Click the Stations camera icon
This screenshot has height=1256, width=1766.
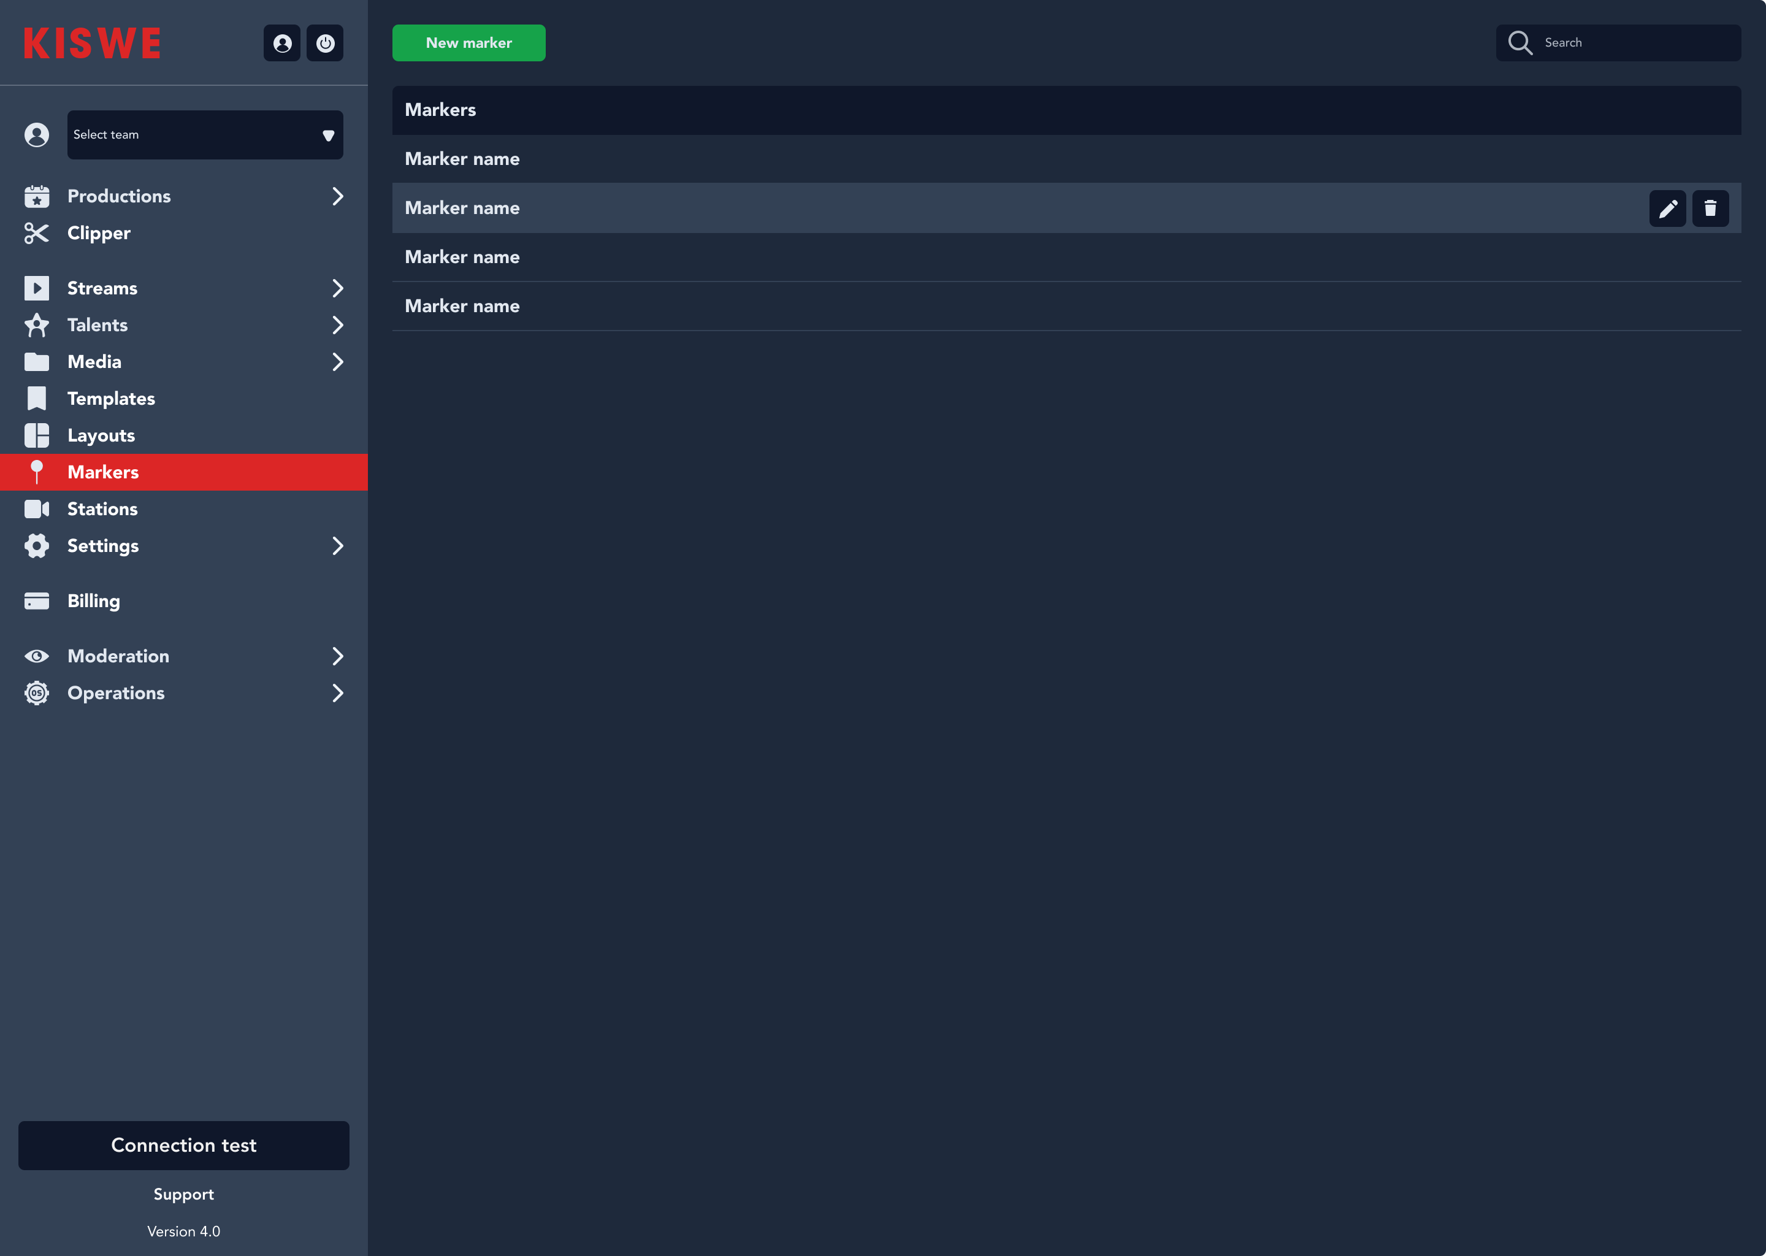click(x=36, y=509)
